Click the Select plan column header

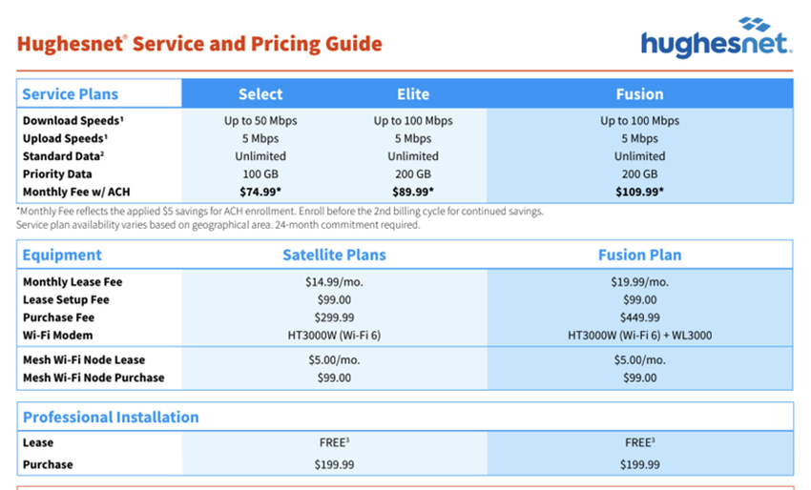260,94
